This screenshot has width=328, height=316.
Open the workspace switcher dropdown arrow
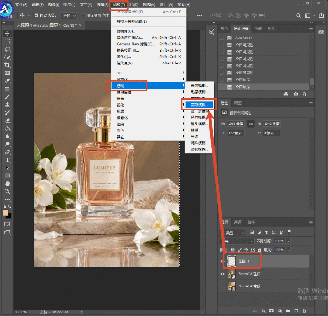click(x=314, y=15)
